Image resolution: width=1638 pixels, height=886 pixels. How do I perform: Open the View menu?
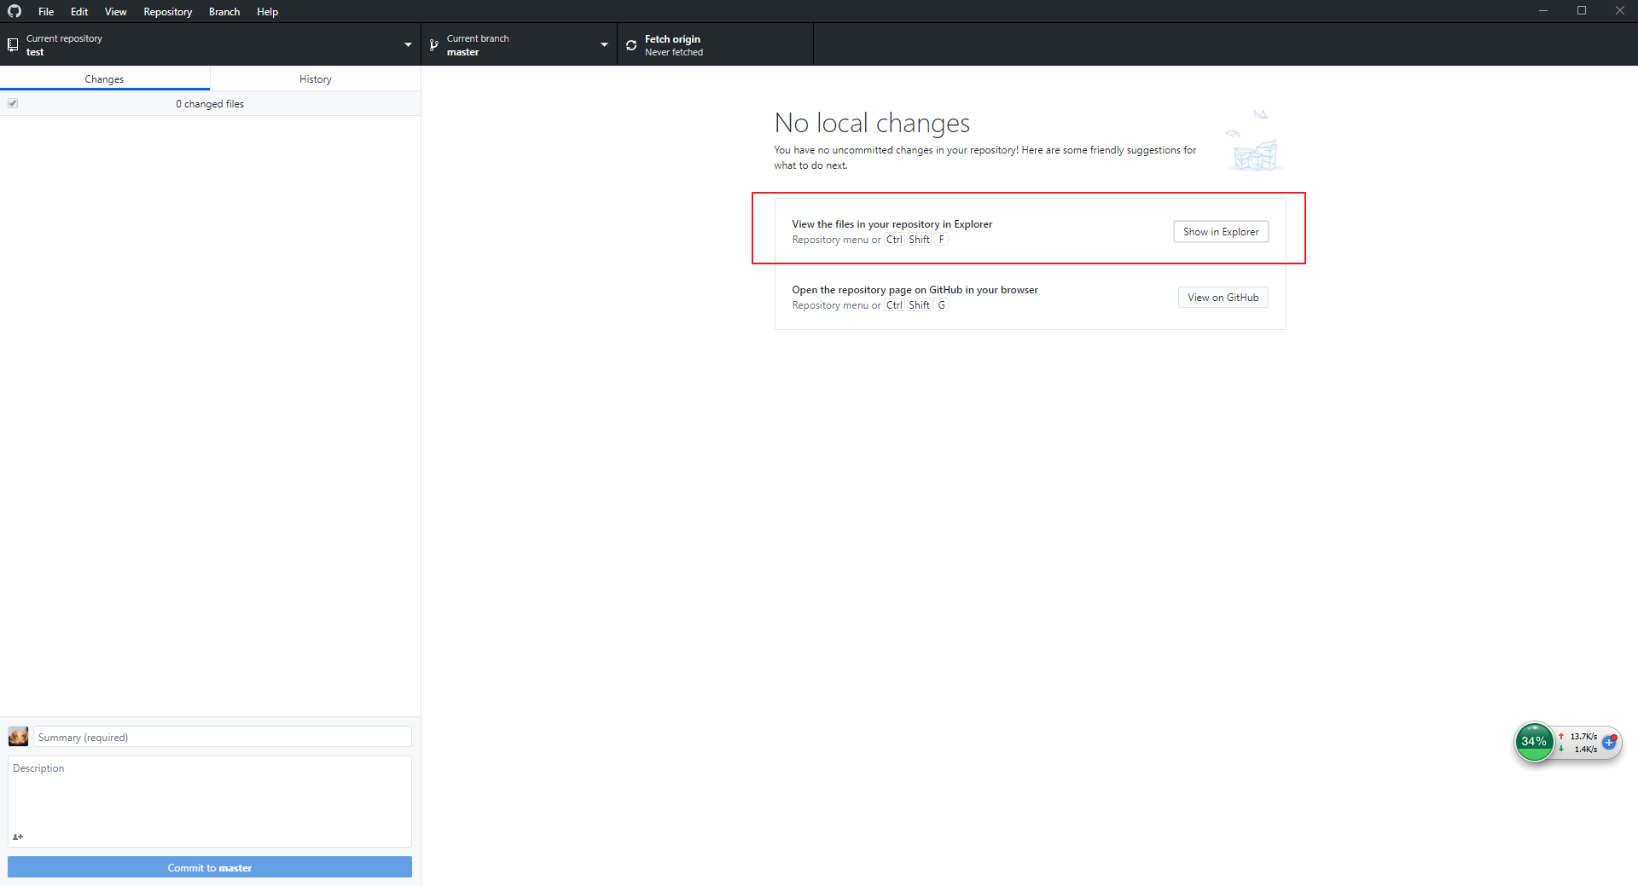[x=115, y=11]
